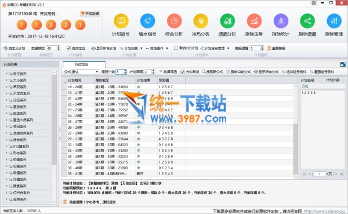Image resolution: width=348 pixels, height=214 pixels.
Task: Enable 群发QQ计划 checkbox
Action: (176, 48)
